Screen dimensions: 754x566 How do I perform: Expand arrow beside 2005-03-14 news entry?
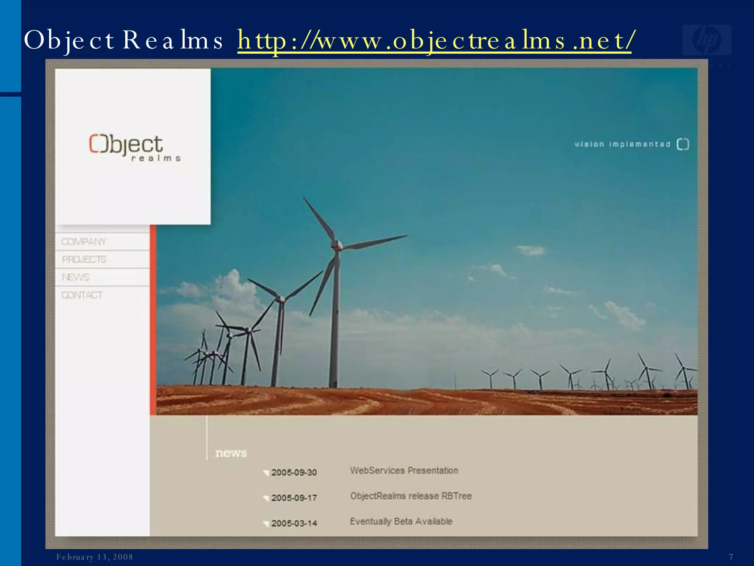pyautogui.click(x=266, y=524)
